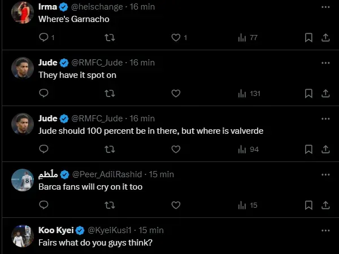The height and width of the screenshot is (254, 339).
Task: Share the "Barca fans will cry" tweet
Action: click(x=325, y=205)
